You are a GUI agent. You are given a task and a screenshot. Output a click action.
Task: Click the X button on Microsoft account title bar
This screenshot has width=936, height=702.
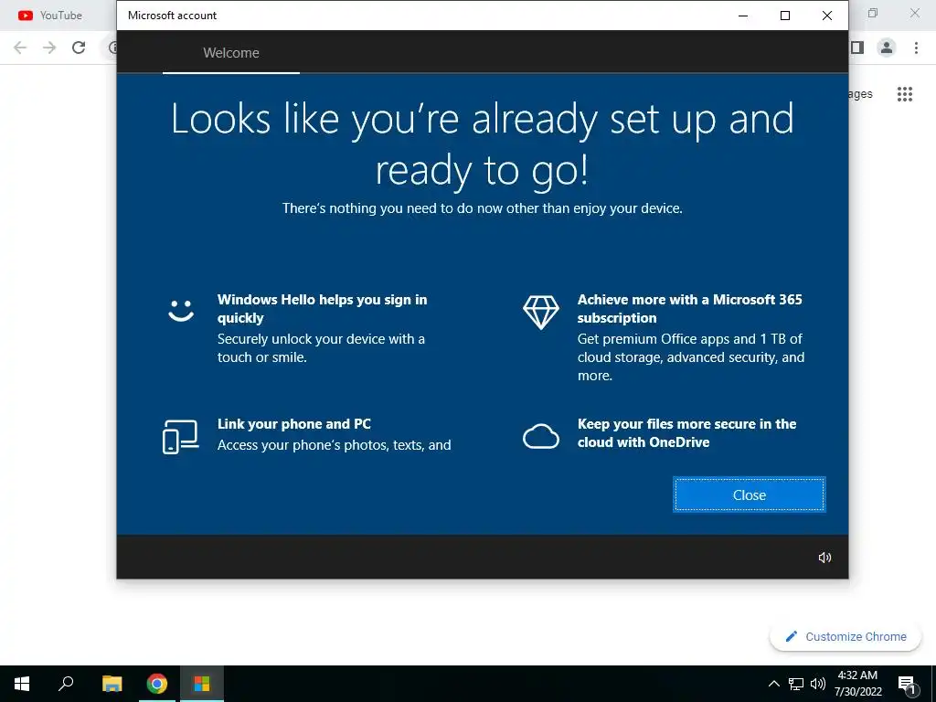(826, 16)
